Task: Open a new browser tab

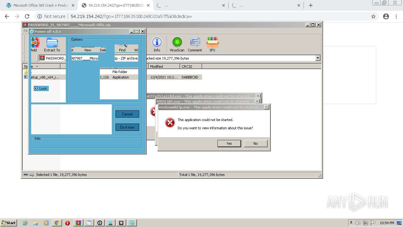Action: click(311, 5)
